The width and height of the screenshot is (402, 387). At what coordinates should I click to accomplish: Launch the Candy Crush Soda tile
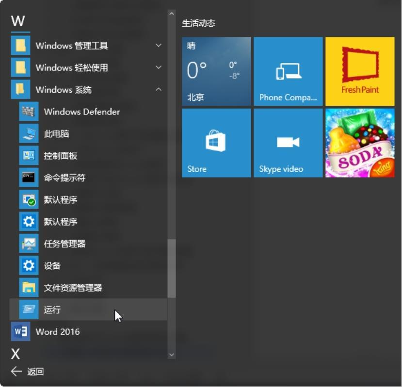pyautogui.click(x=360, y=143)
